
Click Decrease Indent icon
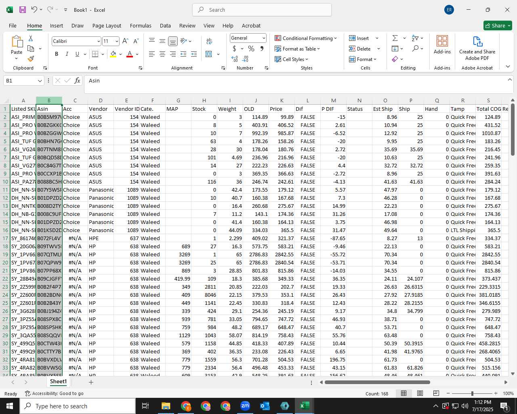(x=183, y=54)
